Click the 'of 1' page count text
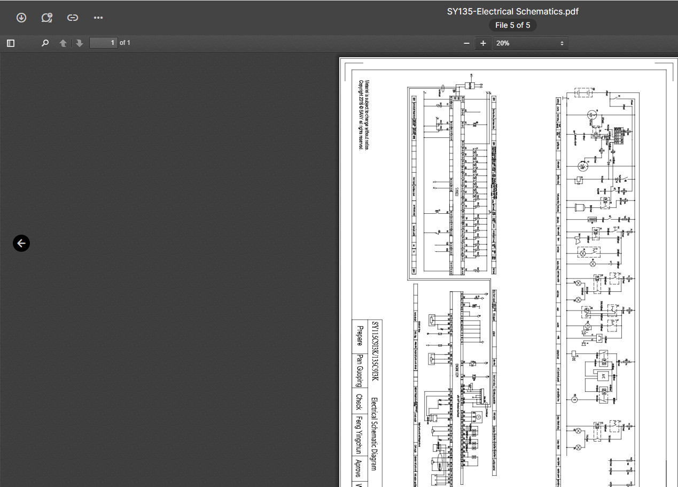 [125, 43]
